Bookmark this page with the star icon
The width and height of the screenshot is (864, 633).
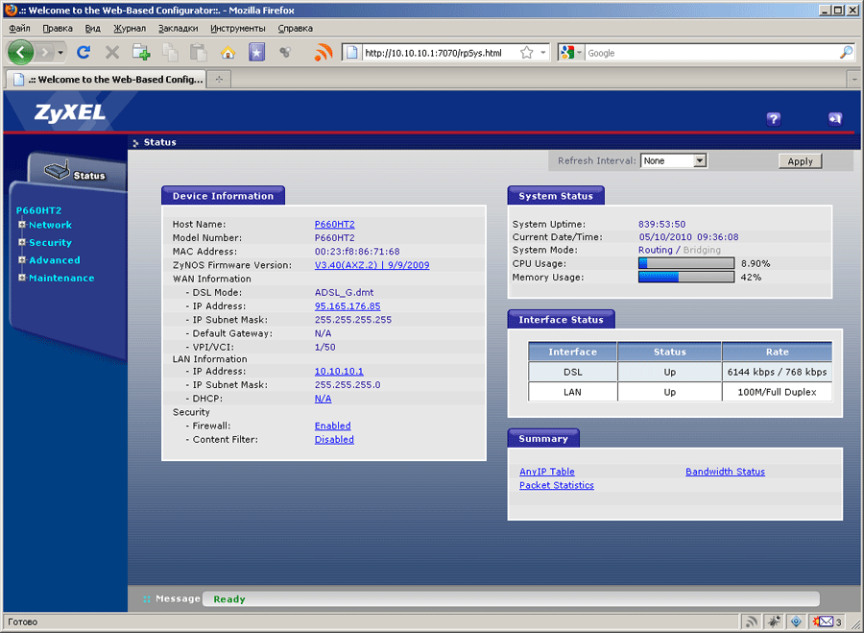[527, 53]
